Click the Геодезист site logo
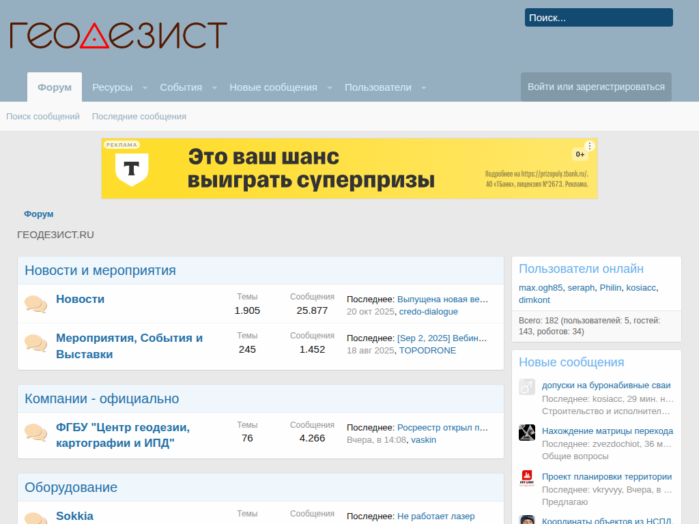The image size is (699, 524). 118,35
